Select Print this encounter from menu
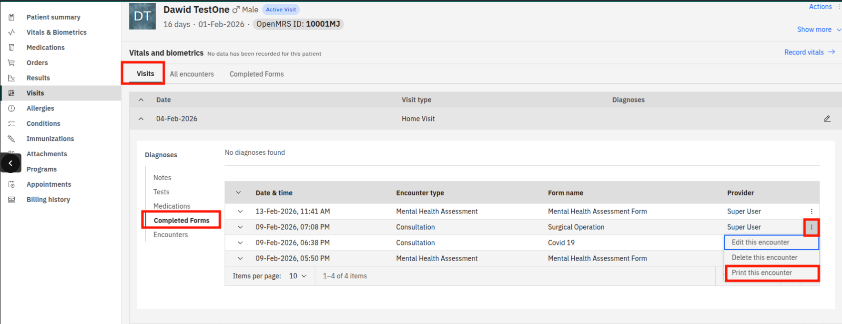Image resolution: width=842 pixels, height=324 pixels. (x=761, y=273)
